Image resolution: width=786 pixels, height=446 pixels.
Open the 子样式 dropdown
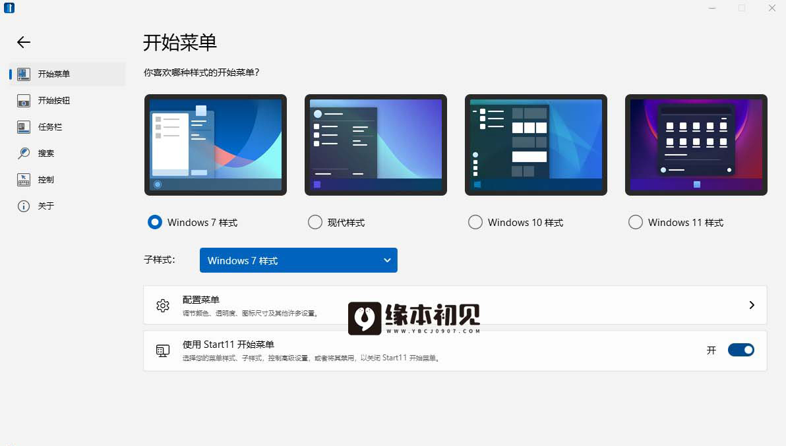pyautogui.click(x=298, y=260)
